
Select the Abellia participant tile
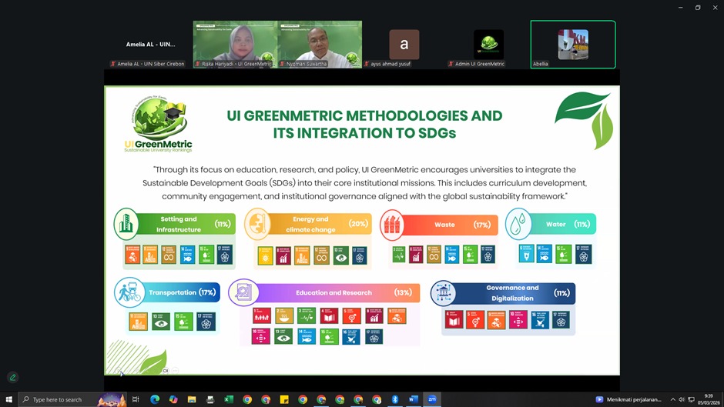coord(573,44)
